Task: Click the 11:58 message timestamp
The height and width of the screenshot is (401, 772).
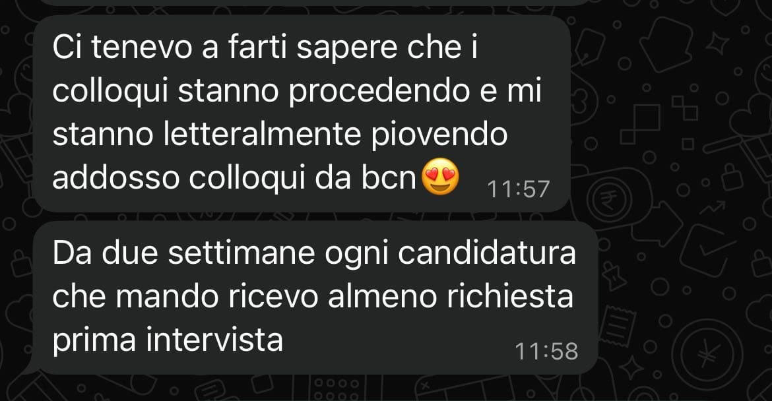Action: tap(546, 352)
